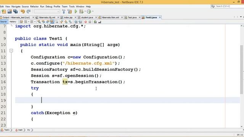Click main breadcrumb at bottom

(x=20, y=130)
